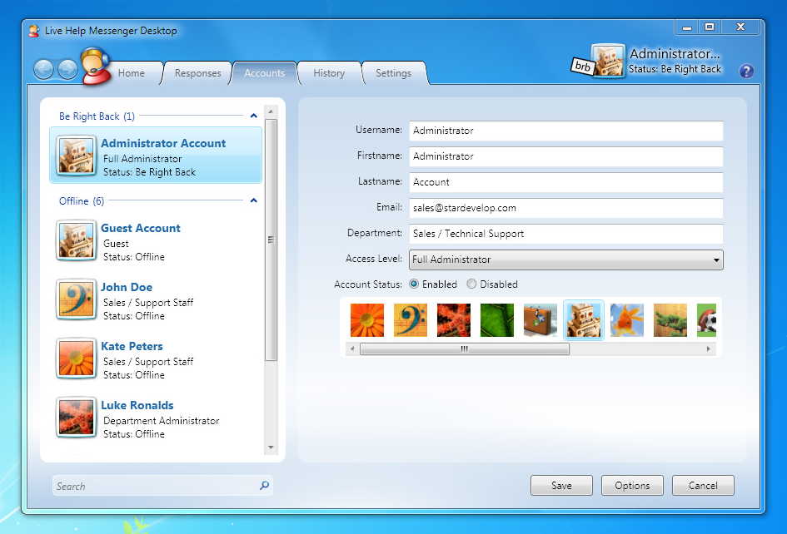Pick the bass clef avatar image

[410, 320]
